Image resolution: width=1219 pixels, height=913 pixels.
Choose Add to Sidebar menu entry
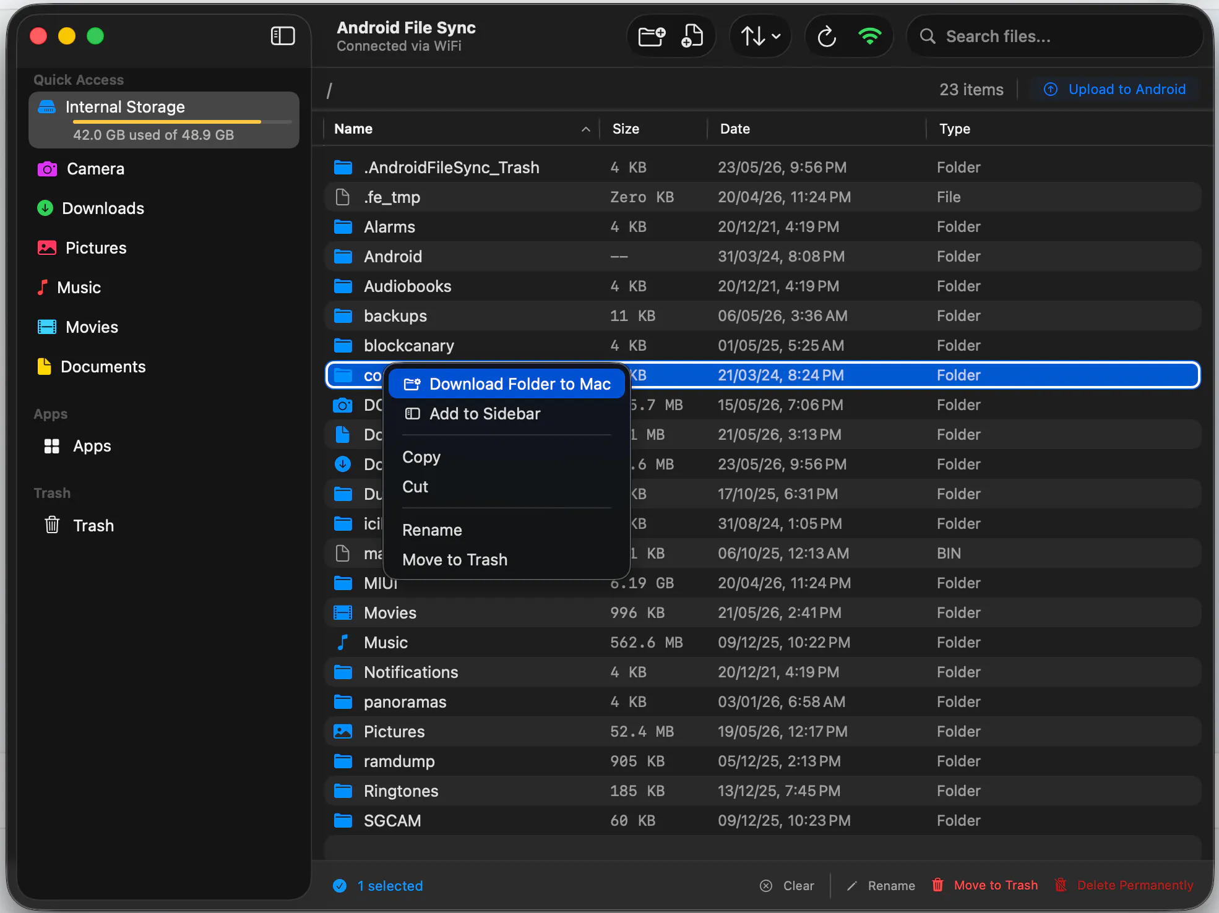coord(507,414)
